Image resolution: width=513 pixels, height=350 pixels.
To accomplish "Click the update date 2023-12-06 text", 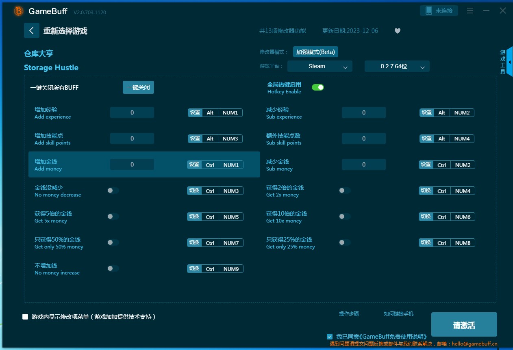I will coord(350,31).
